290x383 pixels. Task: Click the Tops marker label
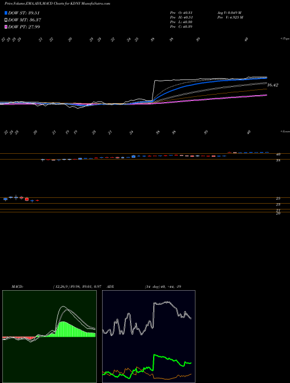[285, 39]
